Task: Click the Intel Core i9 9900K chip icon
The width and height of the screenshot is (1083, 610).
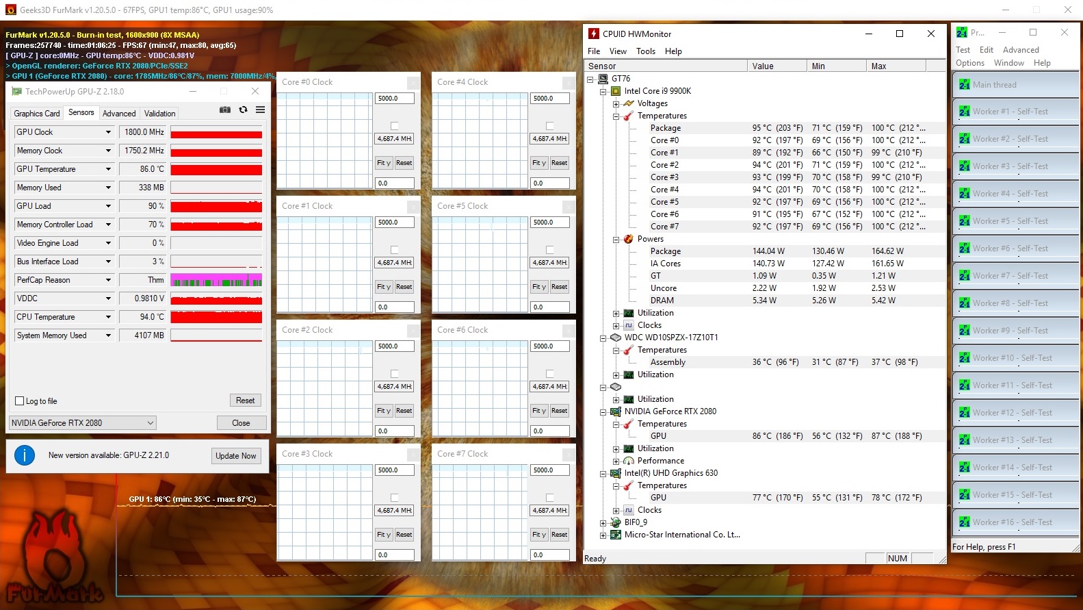Action: tap(616, 91)
